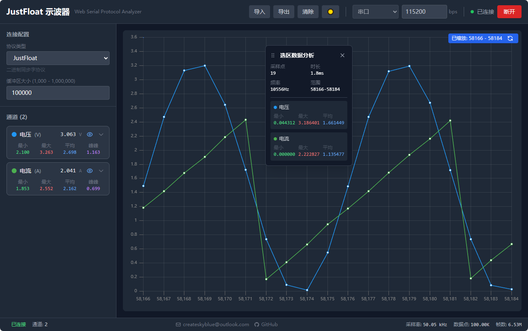Open the JustFloat protocol type dropdown

pos(58,58)
